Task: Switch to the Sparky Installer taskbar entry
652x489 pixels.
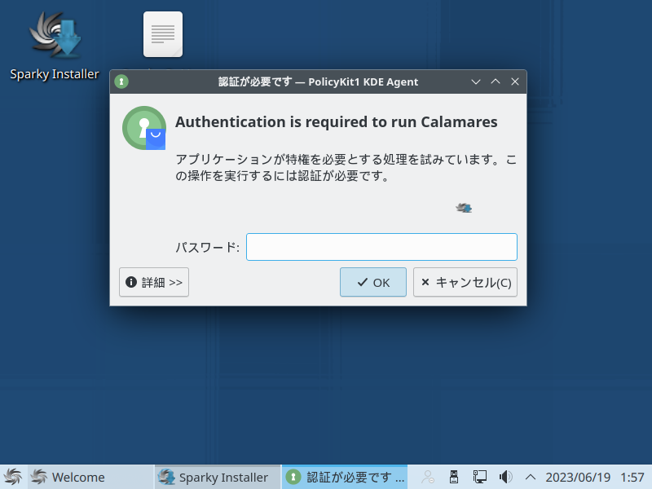Action: click(218, 477)
